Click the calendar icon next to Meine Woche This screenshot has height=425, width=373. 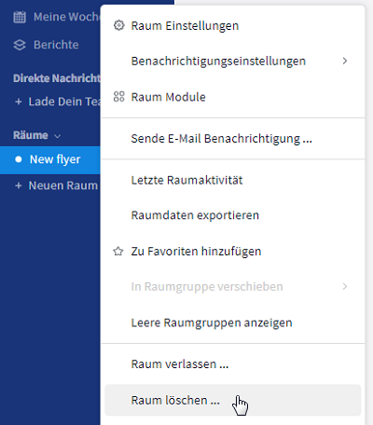point(20,17)
